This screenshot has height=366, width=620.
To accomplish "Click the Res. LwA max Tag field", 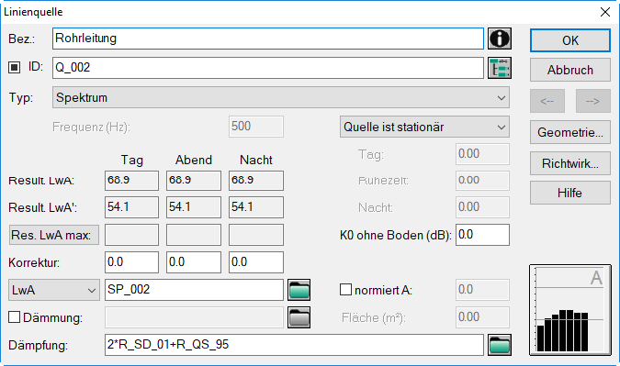I will pos(131,235).
